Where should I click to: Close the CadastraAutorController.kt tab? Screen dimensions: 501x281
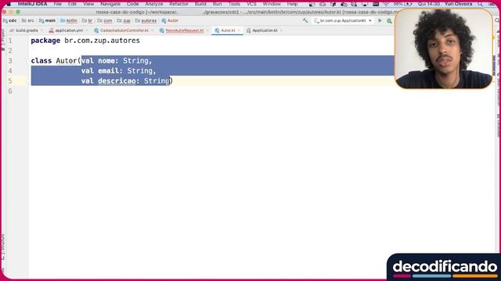click(153, 30)
